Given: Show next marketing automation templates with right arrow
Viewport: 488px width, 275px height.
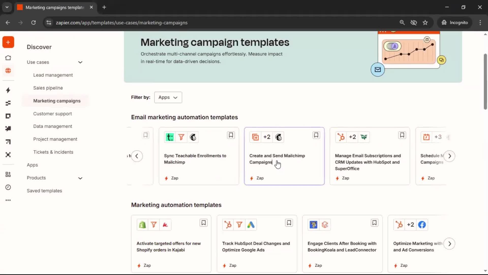Looking at the screenshot, I should [449, 244].
